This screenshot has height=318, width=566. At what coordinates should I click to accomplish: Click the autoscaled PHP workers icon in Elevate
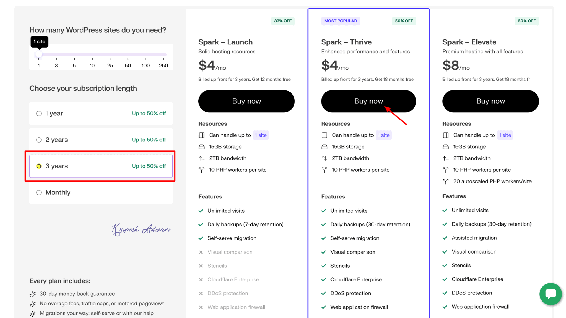tap(446, 181)
